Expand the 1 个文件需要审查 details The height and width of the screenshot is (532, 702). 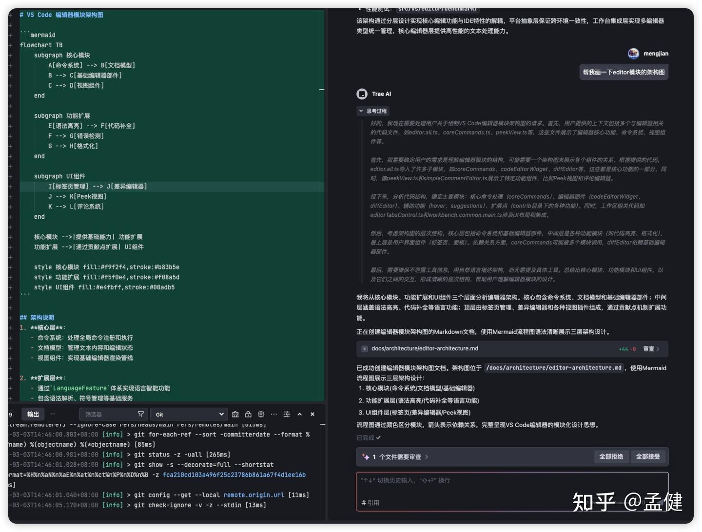pos(427,457)
